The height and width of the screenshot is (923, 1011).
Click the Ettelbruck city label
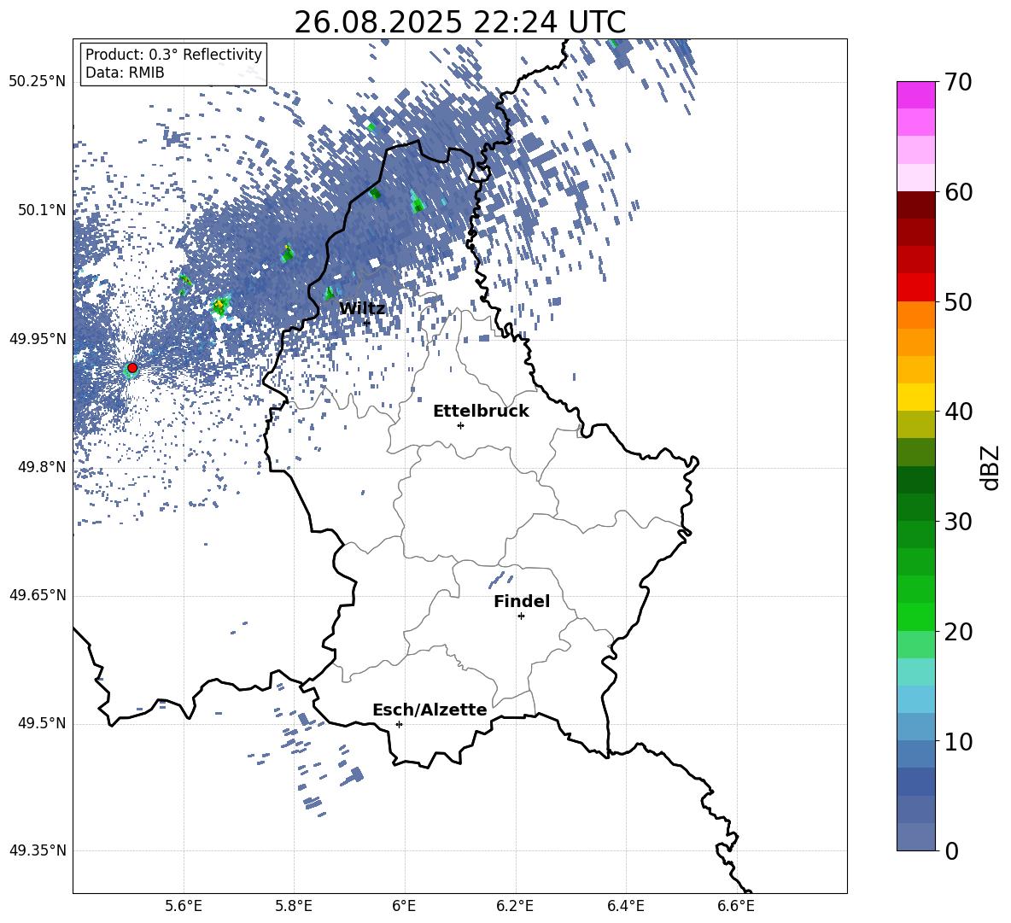pyautogui.click(x=481, y=412)
